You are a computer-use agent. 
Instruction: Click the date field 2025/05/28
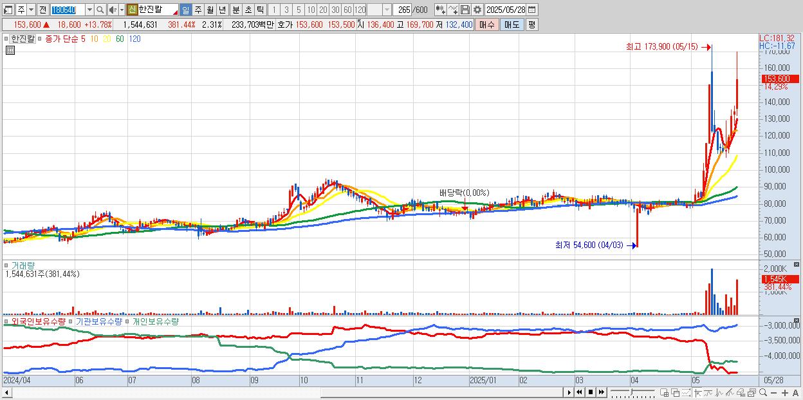click(506, 10)
